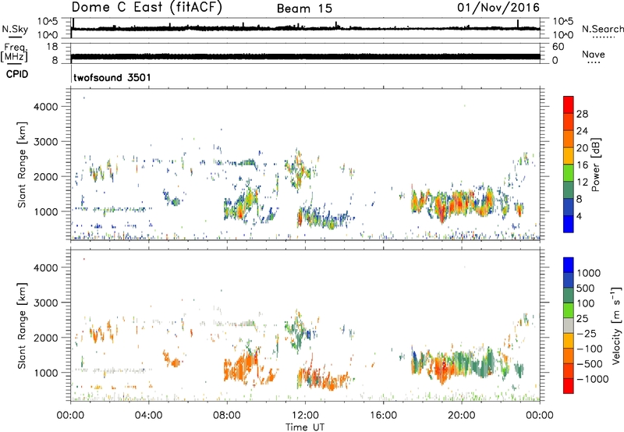Click the Power colorbar blue bottom segment
624x432 pixels.
coord(569,224)
